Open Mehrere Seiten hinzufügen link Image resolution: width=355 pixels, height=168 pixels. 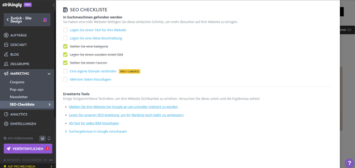pyautogui.click(x=91, y=79)
